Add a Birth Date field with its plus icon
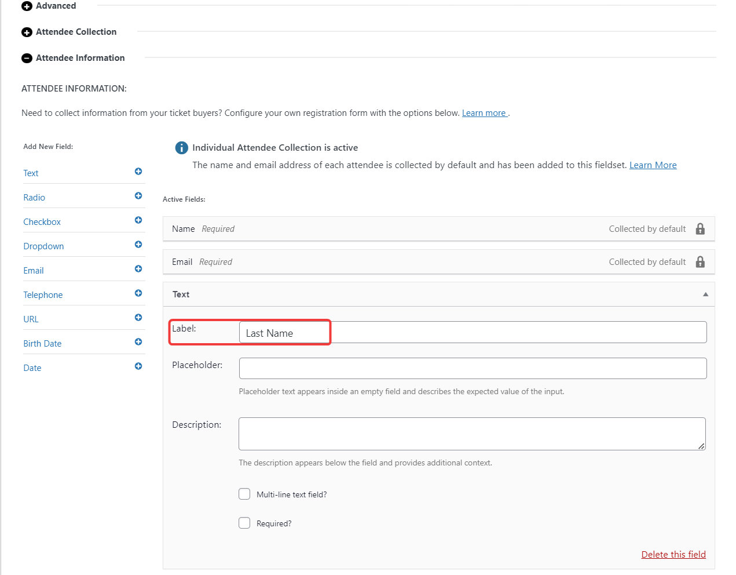736x575 pixels. [x=138, y=342]
